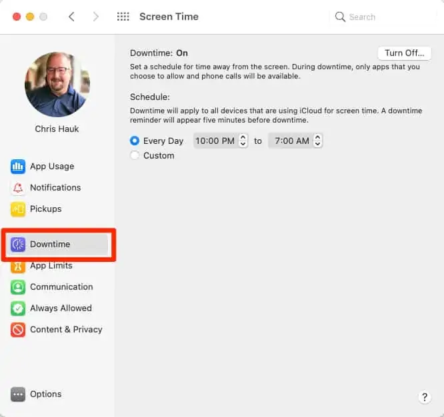444x417 pixels.
Task: Click the green Communication icon
Action: (18, 287)
